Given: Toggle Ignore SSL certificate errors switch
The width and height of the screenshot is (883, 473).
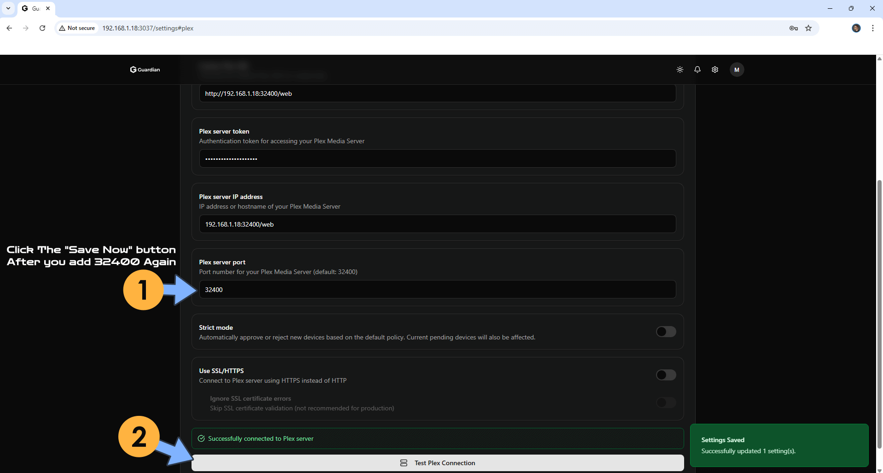Looking at the screenshot, I should (666, 403).
